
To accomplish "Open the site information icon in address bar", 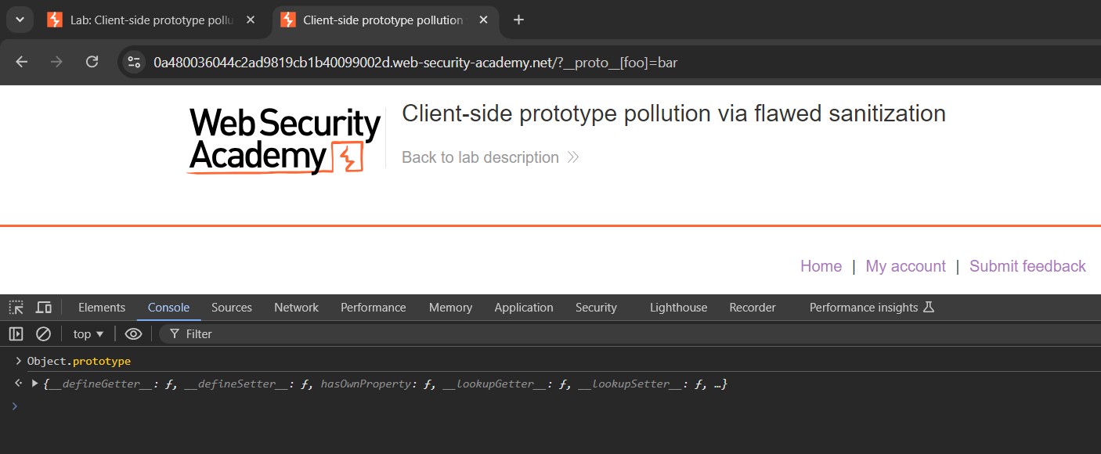I will 134,63.
